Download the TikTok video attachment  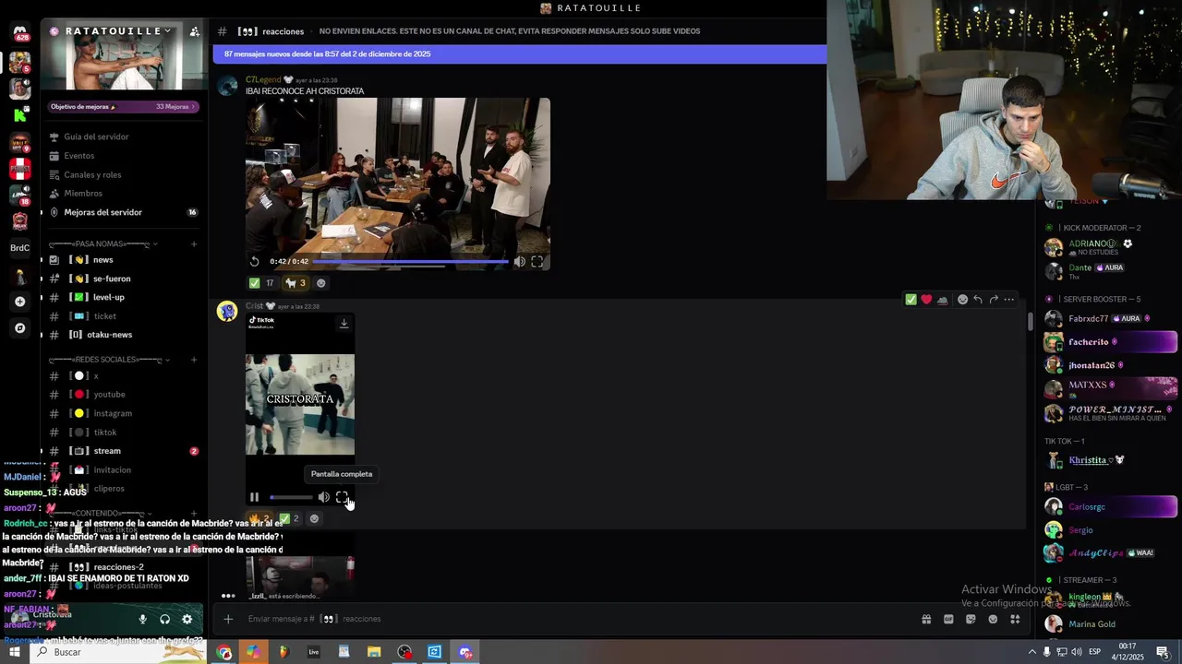click(x=344, y=323)
